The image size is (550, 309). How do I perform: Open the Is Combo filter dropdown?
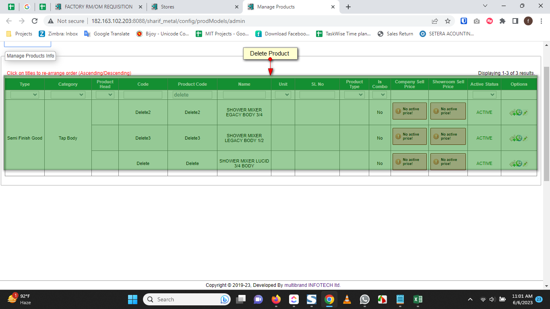[x=380, y=95]
